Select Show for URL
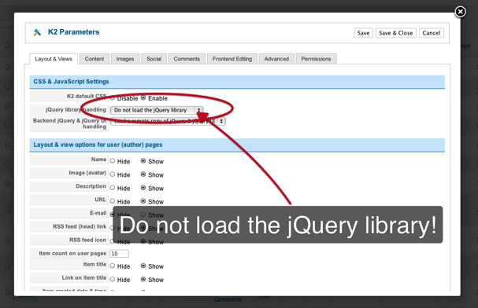This screenshot has height=308, width=478. pyautogui.click(x=143, y=201)
